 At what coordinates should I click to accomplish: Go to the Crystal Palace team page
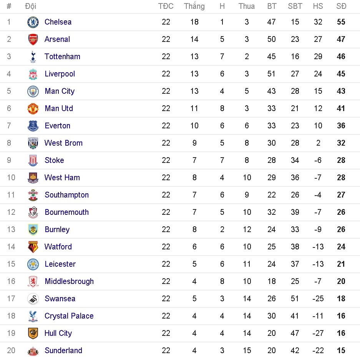(69, 316)
